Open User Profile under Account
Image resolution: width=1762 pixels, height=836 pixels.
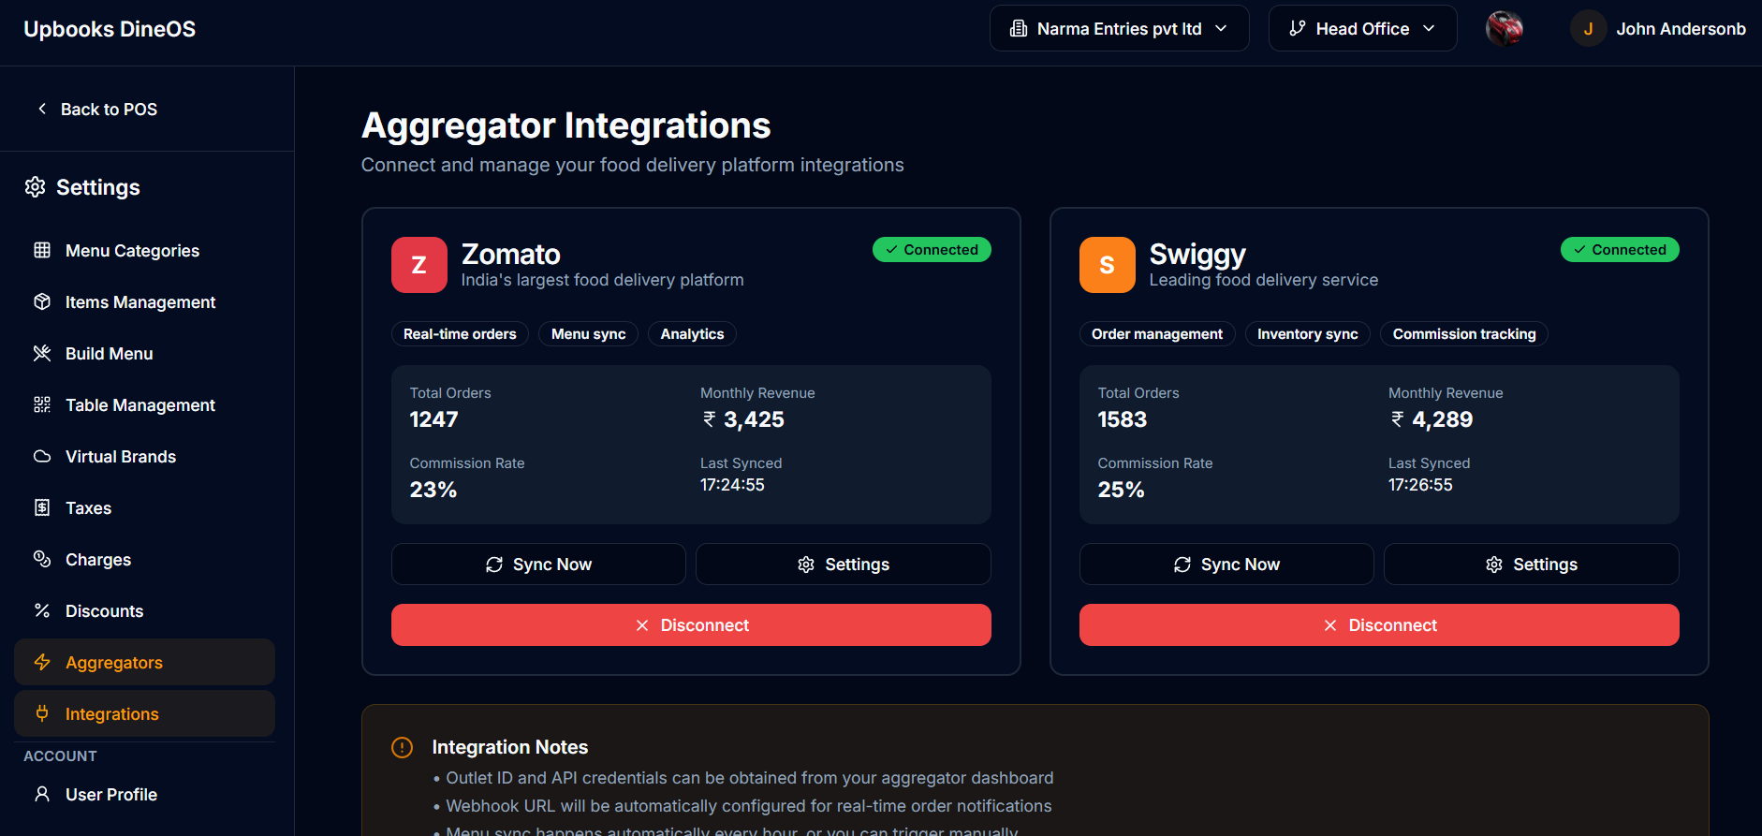145,794
